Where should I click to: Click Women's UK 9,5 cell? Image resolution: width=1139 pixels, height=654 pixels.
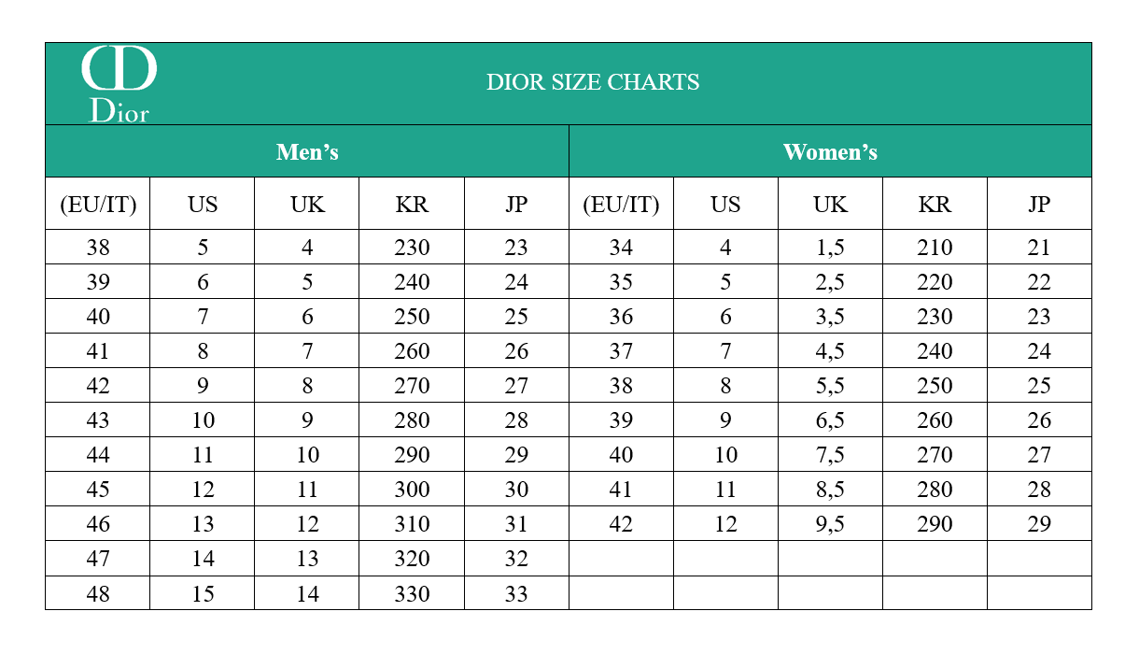pyautogui.click(x=830, y=524)
